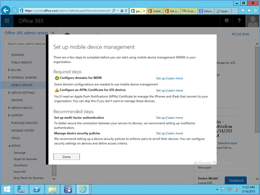The image size is (260, 195).
Task: Collapse the ADMIN navigation section
Action: pyautogui.click(x=9, y=146)
